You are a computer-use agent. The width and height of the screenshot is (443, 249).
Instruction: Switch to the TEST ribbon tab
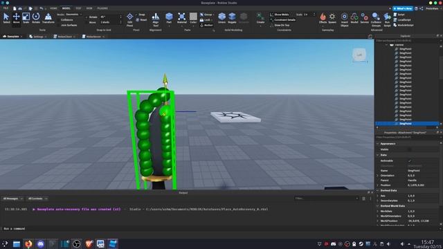[x=78, y=8]
